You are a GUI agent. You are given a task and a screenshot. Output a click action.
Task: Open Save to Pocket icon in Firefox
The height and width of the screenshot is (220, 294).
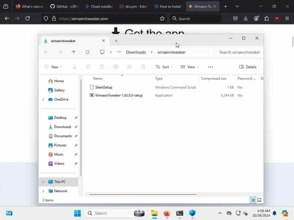click(235, 18)
